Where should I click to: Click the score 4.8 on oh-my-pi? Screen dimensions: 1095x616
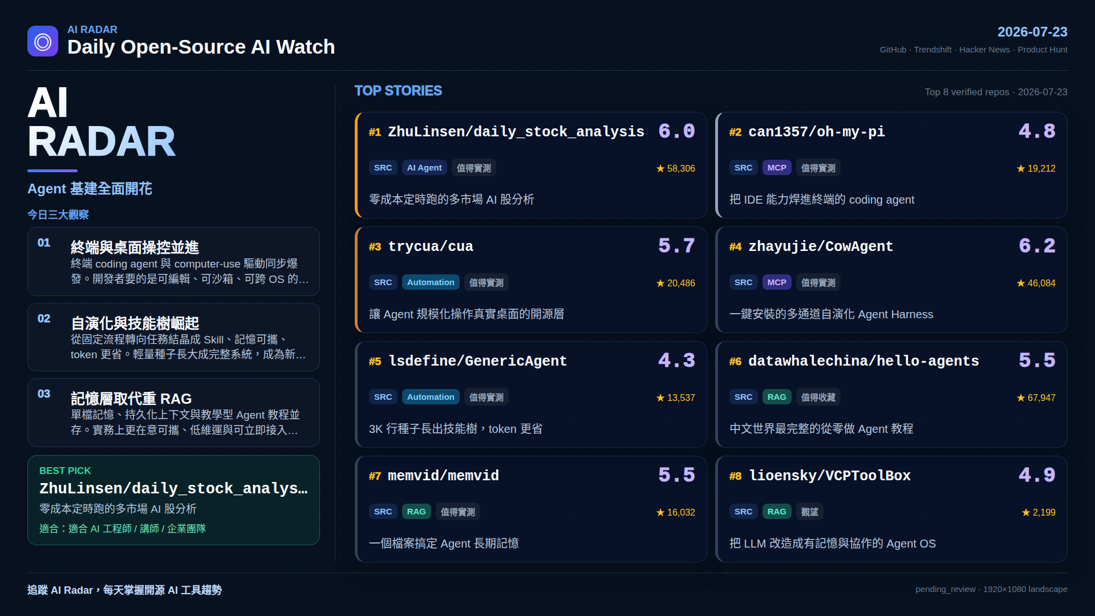pos(1037,132)
